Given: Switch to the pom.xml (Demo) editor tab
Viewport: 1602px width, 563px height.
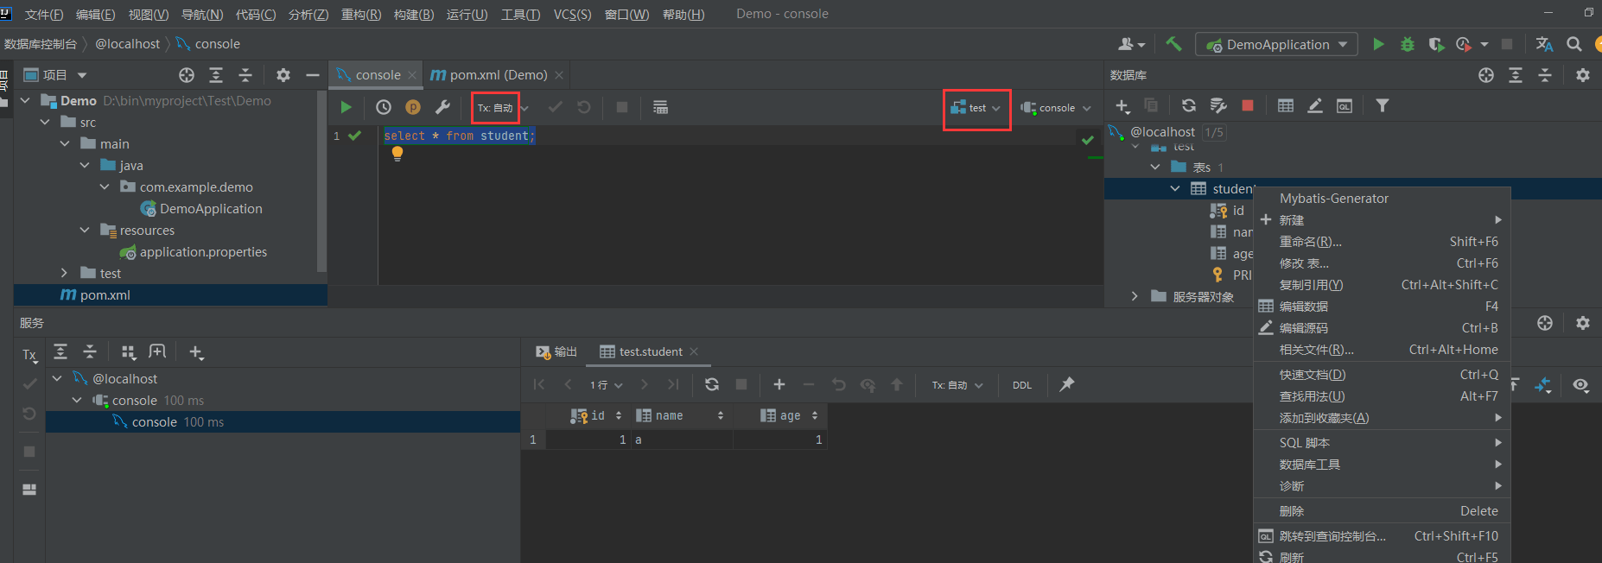Looking at the screenshot, I should coord(498,75).
